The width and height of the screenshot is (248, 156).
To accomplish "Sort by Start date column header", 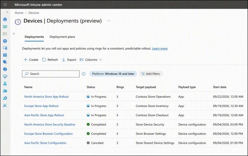I will click(220, 87).
